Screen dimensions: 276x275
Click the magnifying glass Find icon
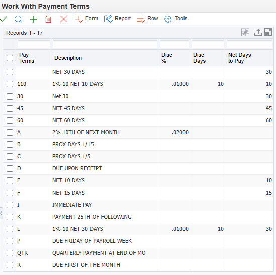click(18, 19)
